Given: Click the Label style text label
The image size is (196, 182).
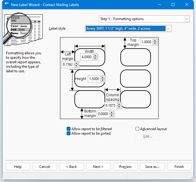Looking at the screenshot, I should pos(57,28).
